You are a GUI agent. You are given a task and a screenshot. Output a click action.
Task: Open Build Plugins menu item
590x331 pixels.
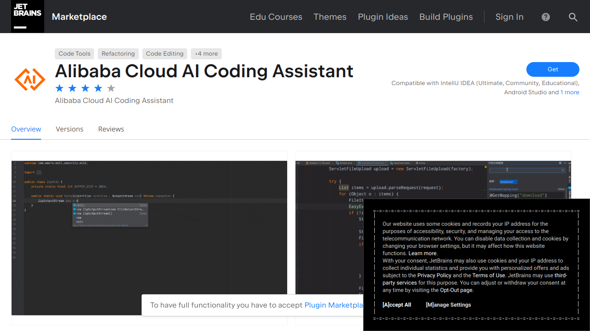click(446, 17)
